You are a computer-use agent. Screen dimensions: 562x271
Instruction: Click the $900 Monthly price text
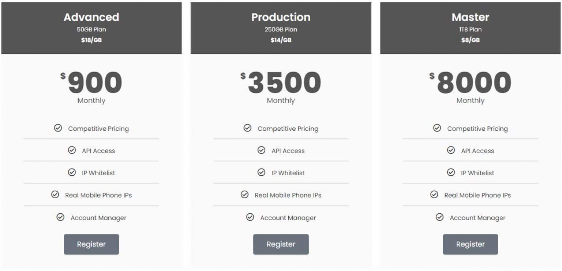tap(91, 84)
